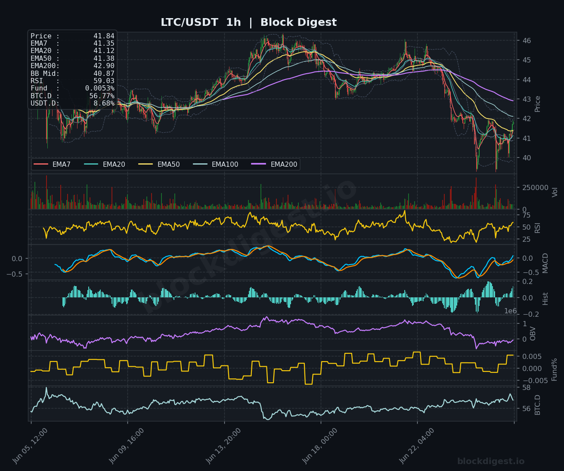Click the EMA50 legend entry
The height and width of the screenshot is (471, 564).
click(159, 164)
